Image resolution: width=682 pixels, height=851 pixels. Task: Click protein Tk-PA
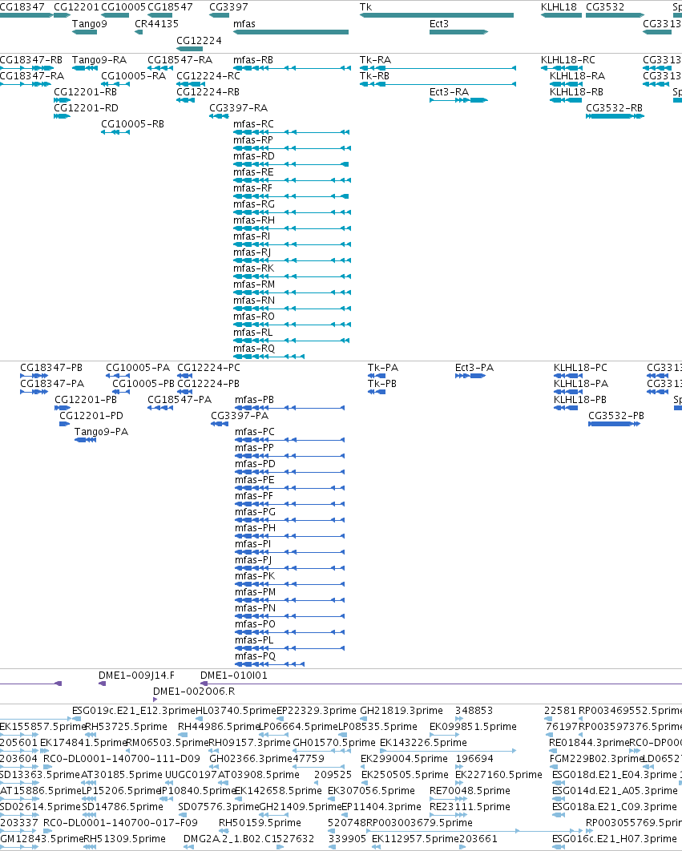[383, 368]
